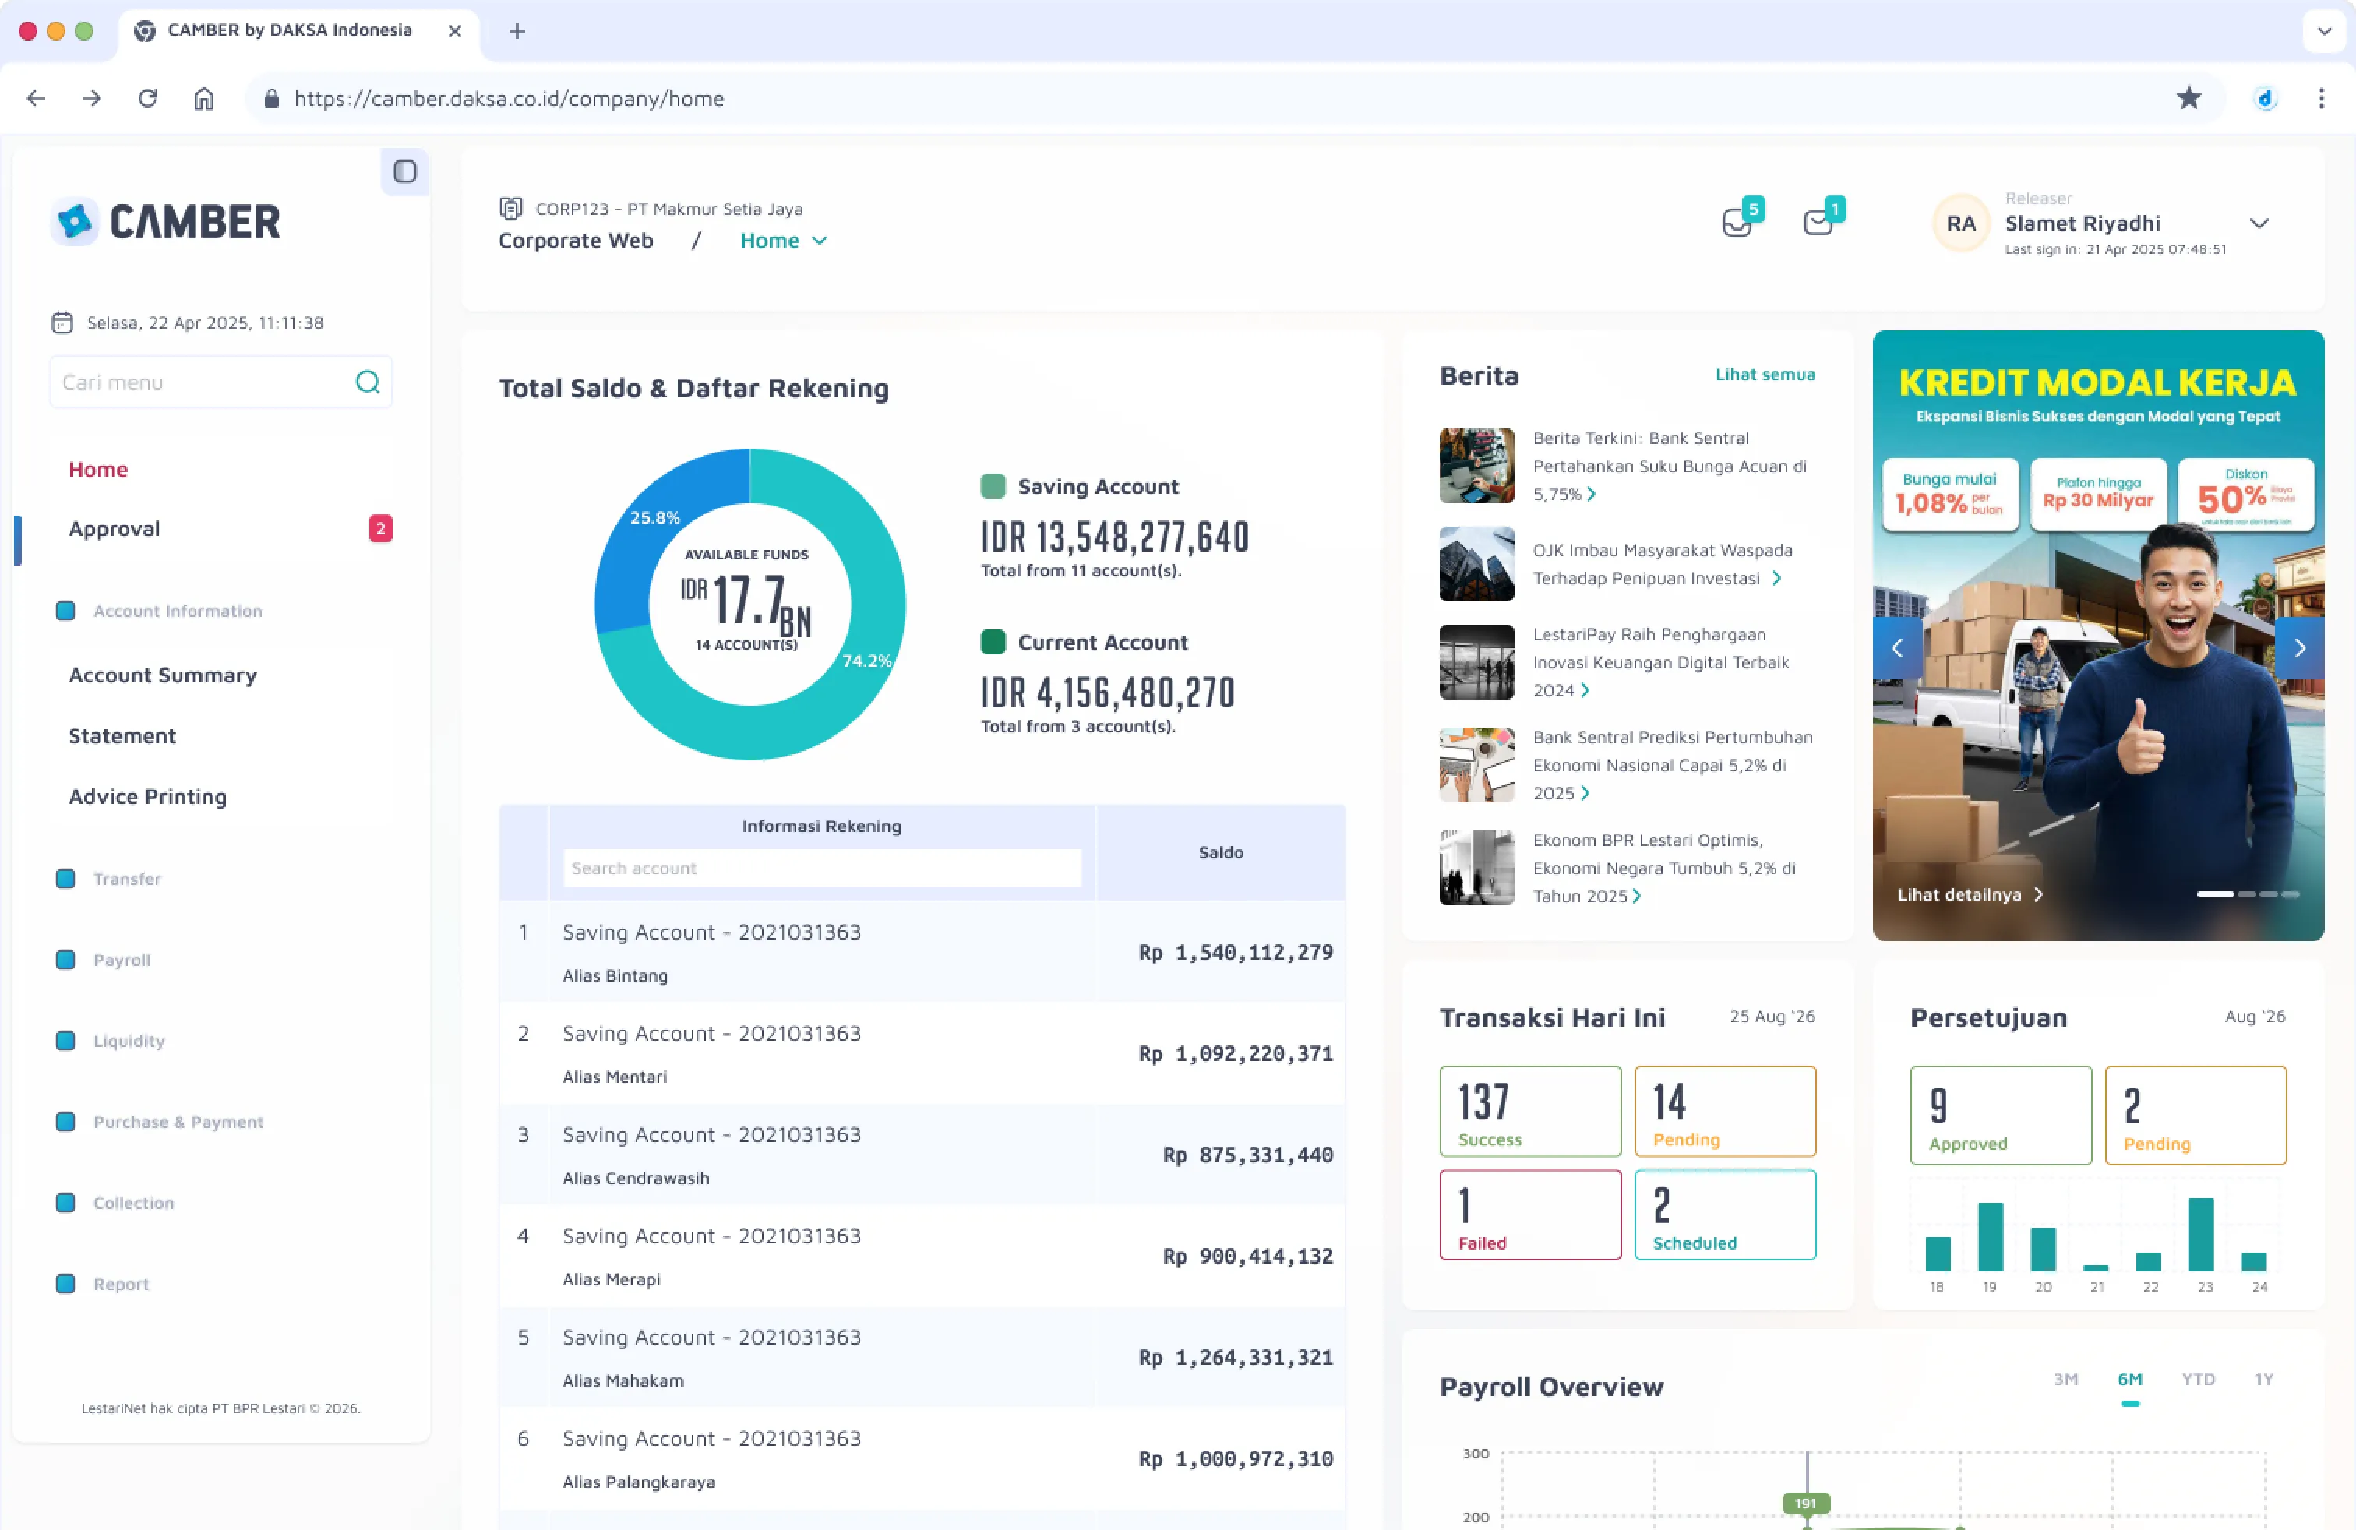The height and width of the screenshot is (1530, 2356).
Task: Click Lihat semua in Berita
Action: click(1765, 374)
